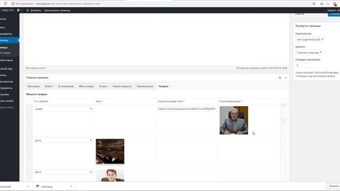The height and width of the screenshot is (191, 340).
Task: Click the portrait photo thumbnail in the third row
Action: point(110,176)
